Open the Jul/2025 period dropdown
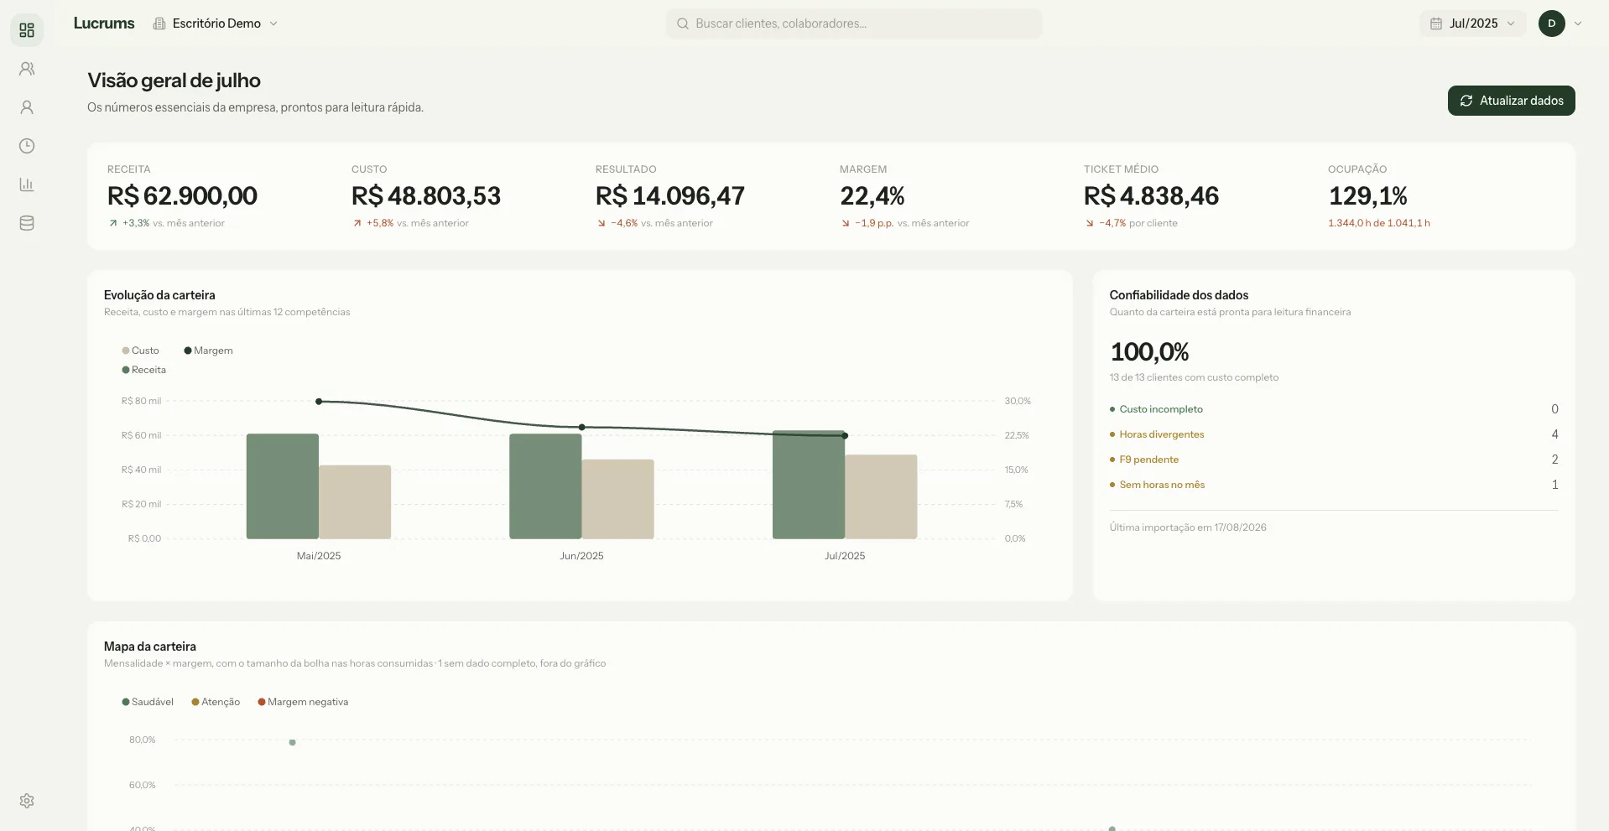This screenshot has width=1609, height=831. [x=1472, y=23]
